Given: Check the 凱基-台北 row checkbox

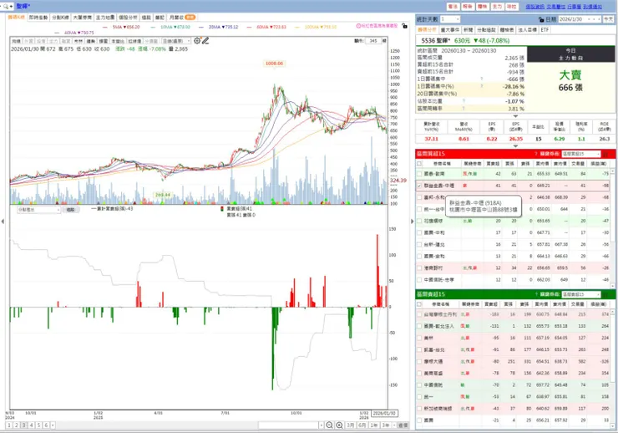Looking at the screenshot, I should pos(419,349).
